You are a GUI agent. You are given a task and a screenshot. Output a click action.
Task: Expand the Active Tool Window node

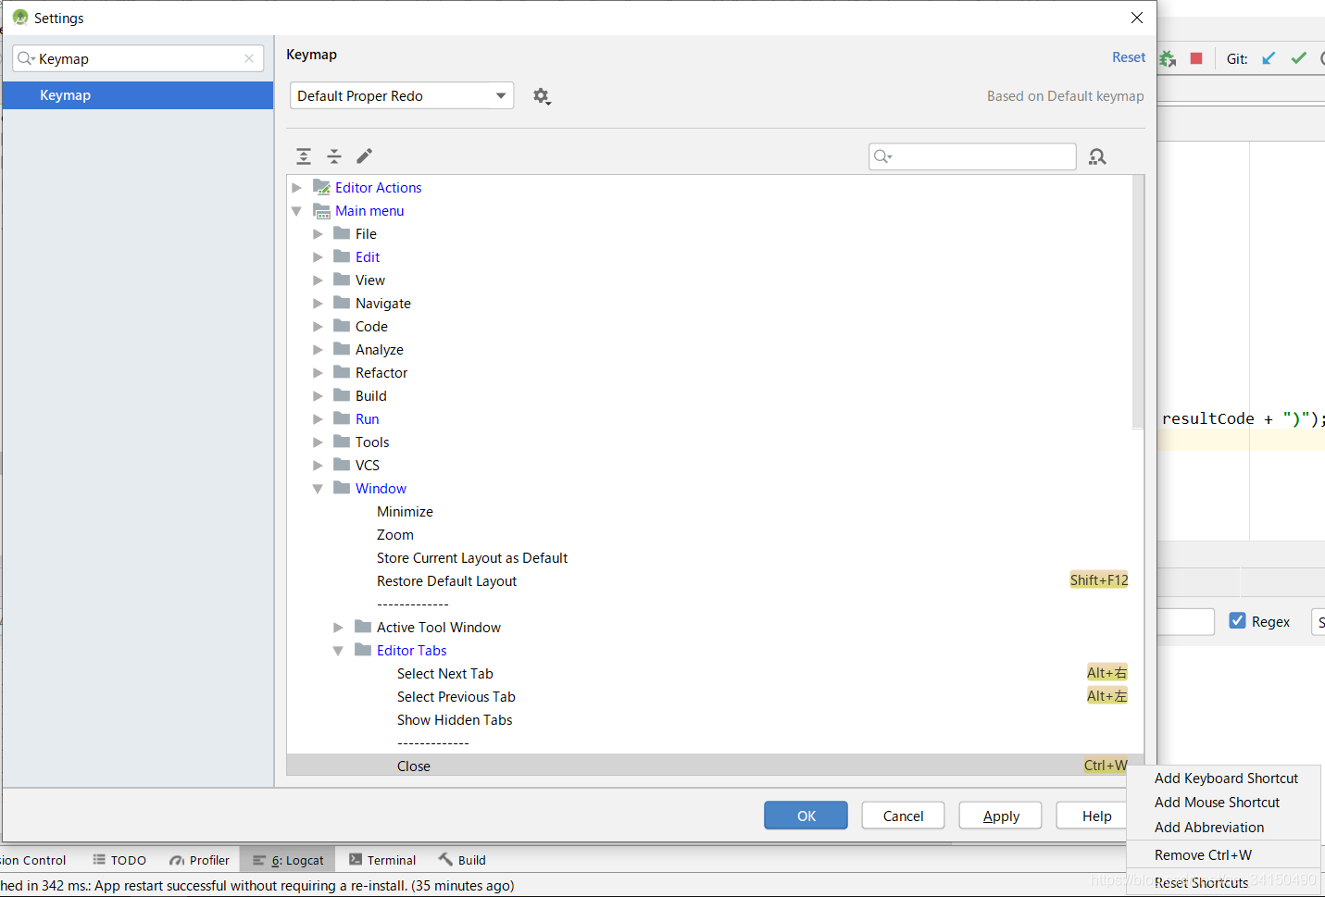(x=338, y=628)
